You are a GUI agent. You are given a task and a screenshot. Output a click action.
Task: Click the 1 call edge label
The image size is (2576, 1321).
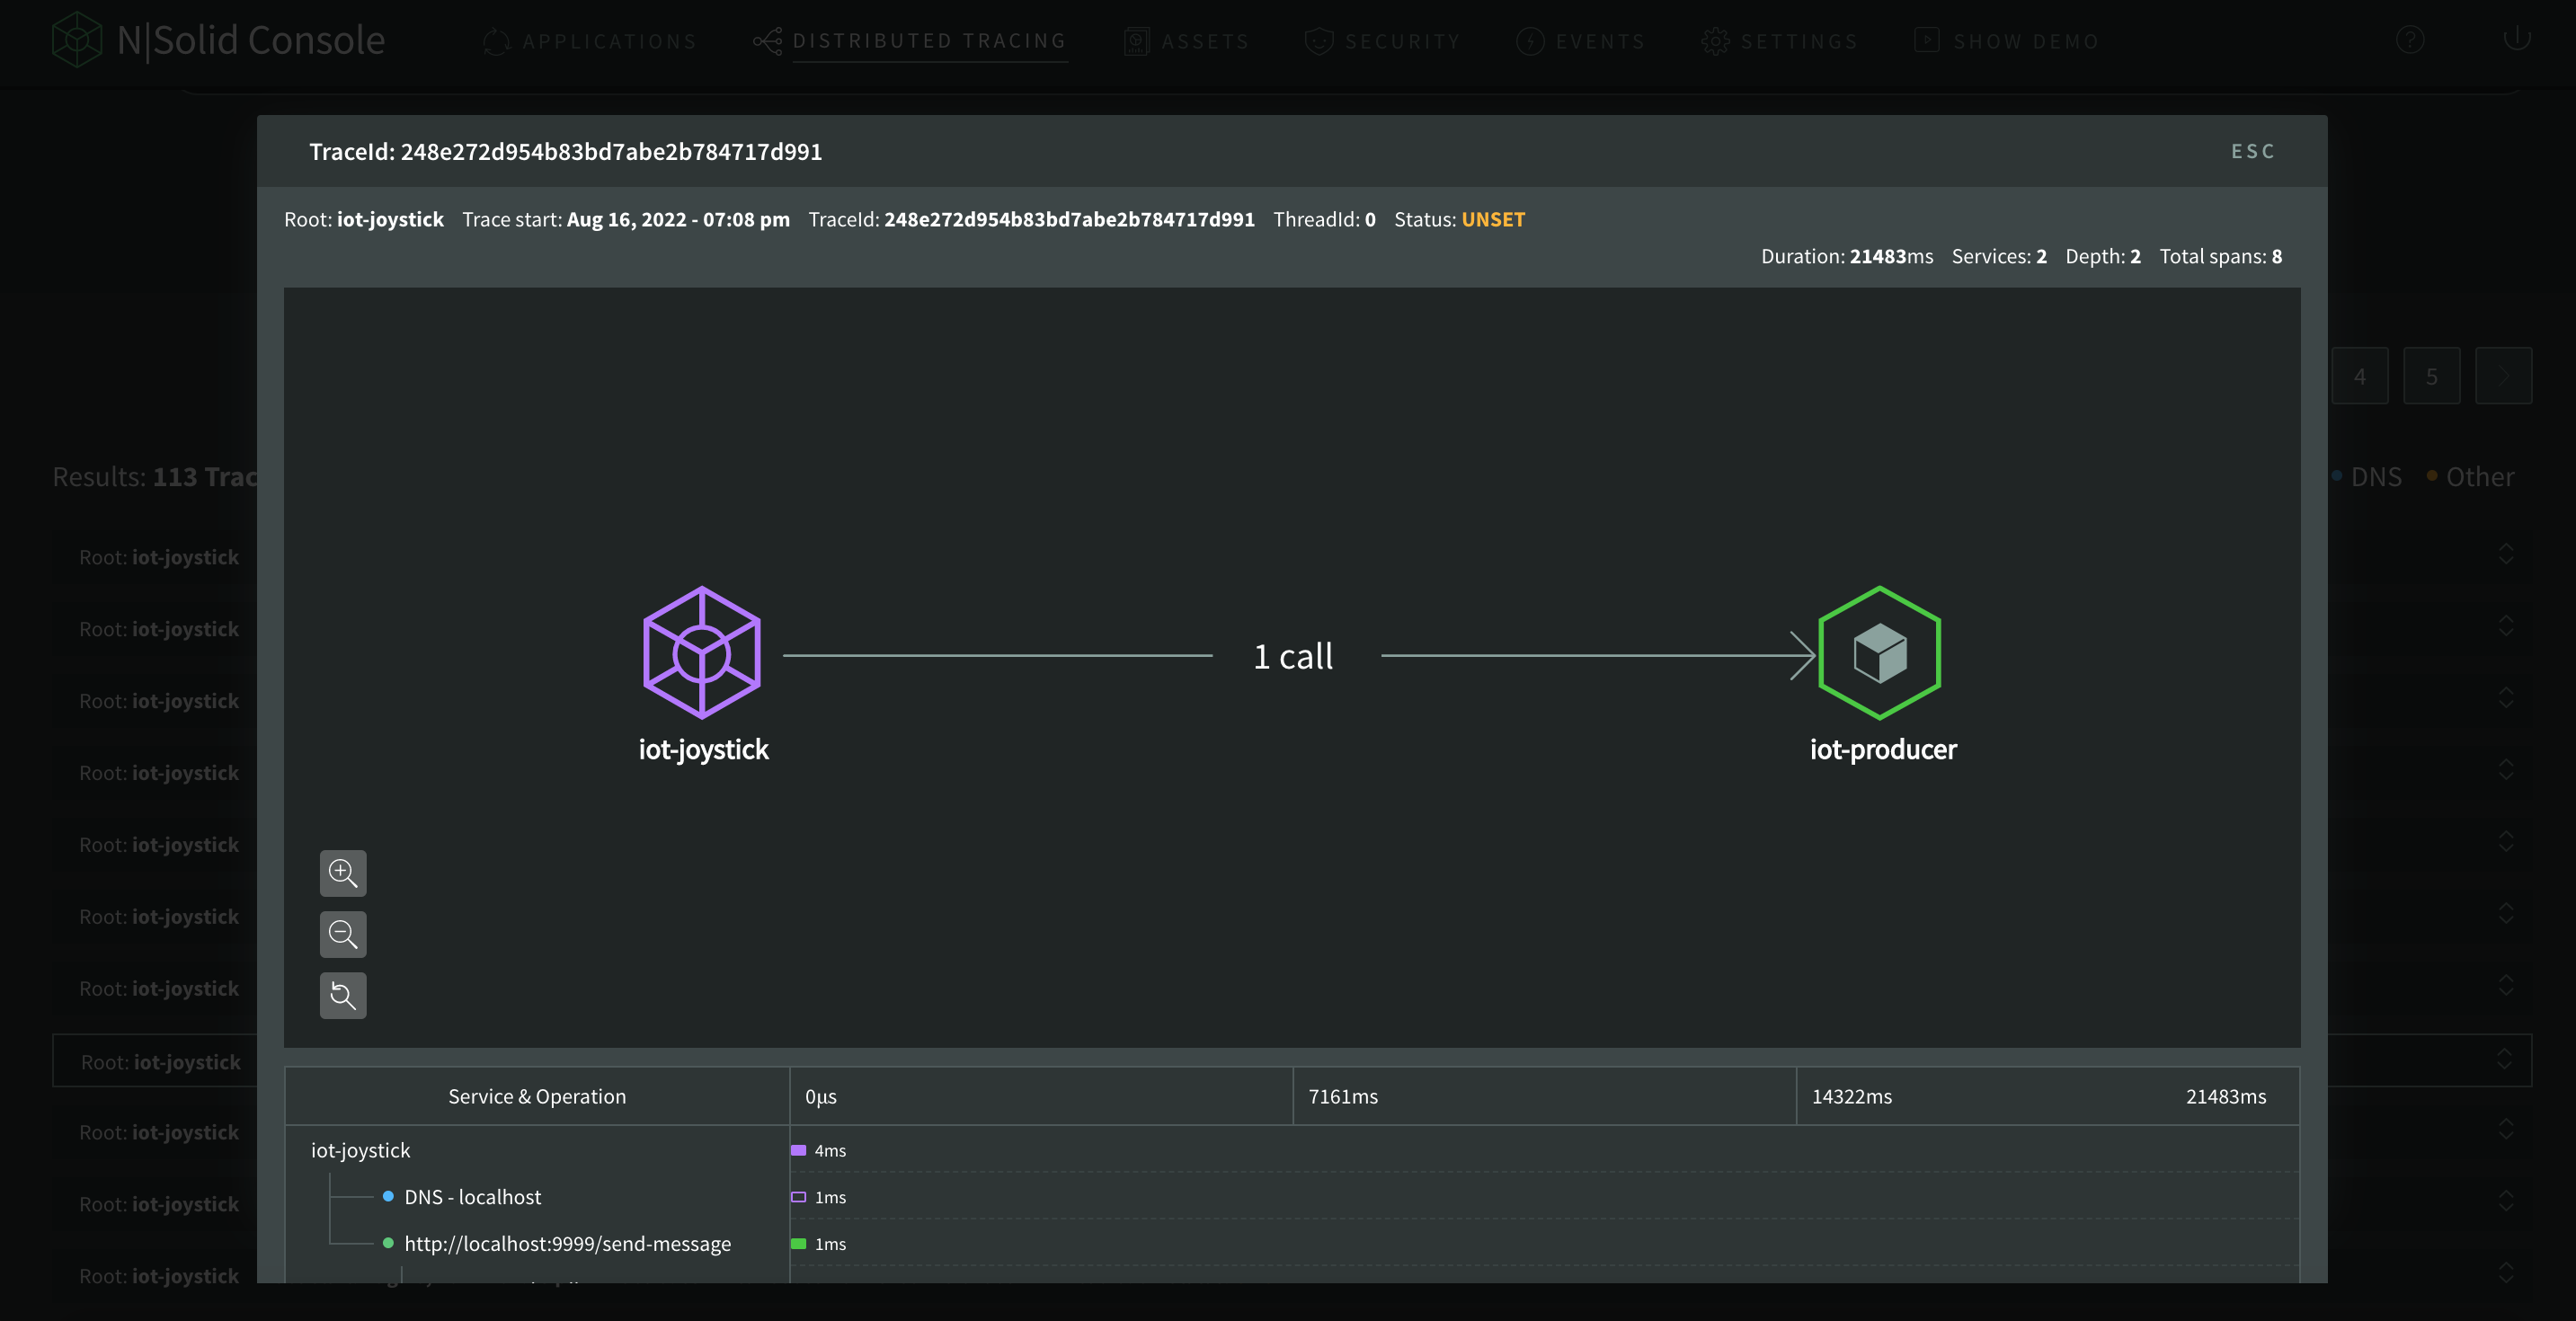click(x=1293, y=656)
